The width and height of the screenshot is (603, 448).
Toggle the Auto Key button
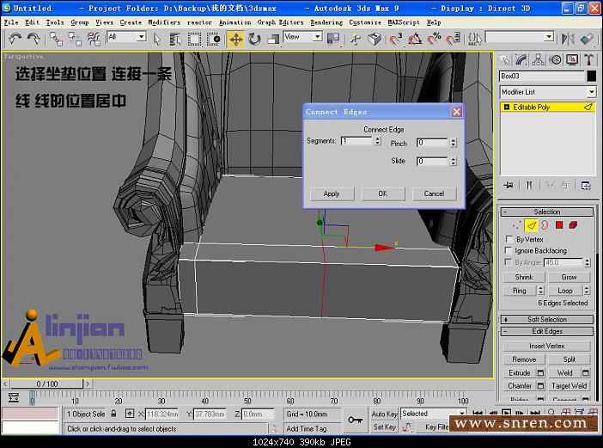(384, 414)
